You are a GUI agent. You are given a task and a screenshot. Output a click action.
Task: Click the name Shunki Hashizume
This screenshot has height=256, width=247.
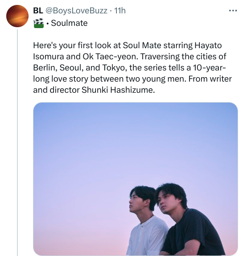118,90
